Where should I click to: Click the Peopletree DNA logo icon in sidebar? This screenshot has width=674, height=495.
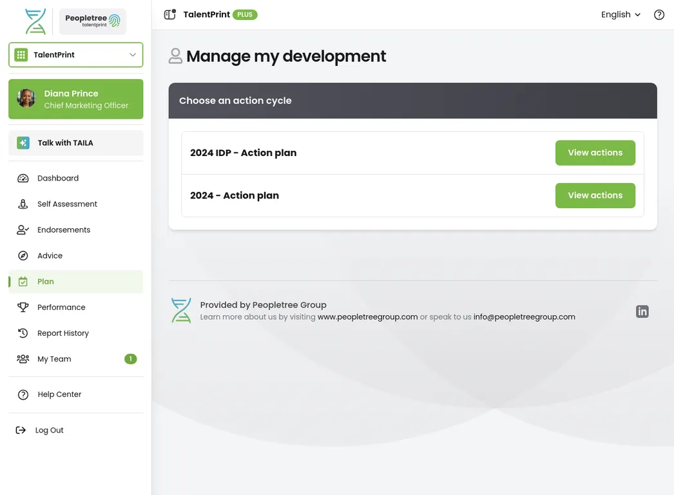(35, 21)
